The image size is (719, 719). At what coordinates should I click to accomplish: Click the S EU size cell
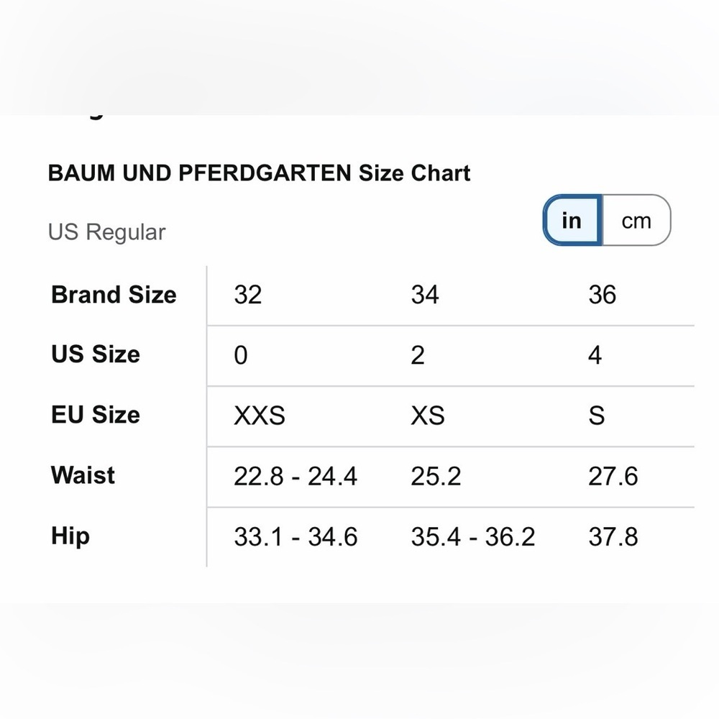pos(597,416)
